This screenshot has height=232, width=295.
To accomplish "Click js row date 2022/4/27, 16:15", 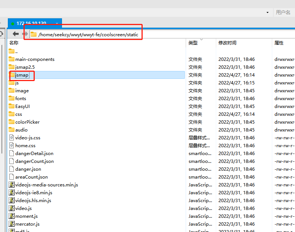I will click(236, 83).
